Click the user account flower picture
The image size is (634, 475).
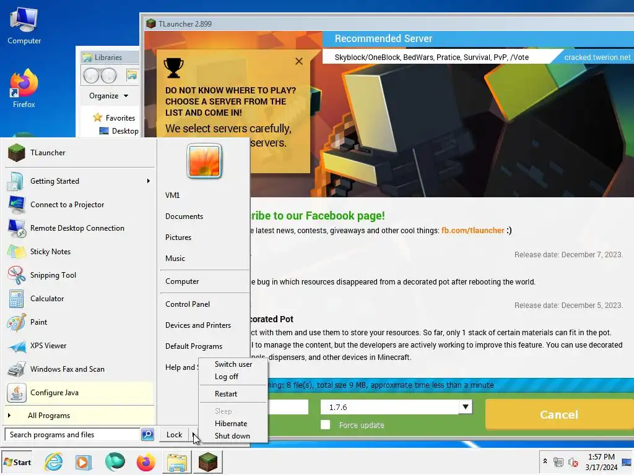tap(204, 161)
